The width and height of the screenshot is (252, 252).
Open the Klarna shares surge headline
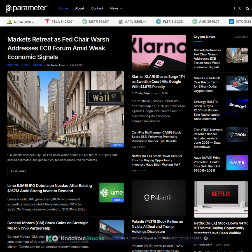(158, 82)
